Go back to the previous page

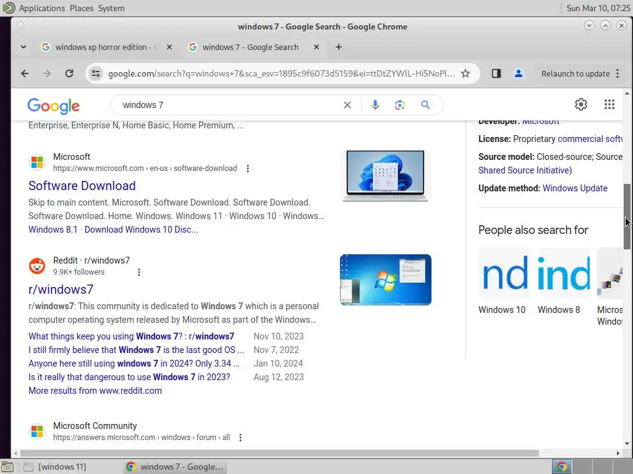25,73
